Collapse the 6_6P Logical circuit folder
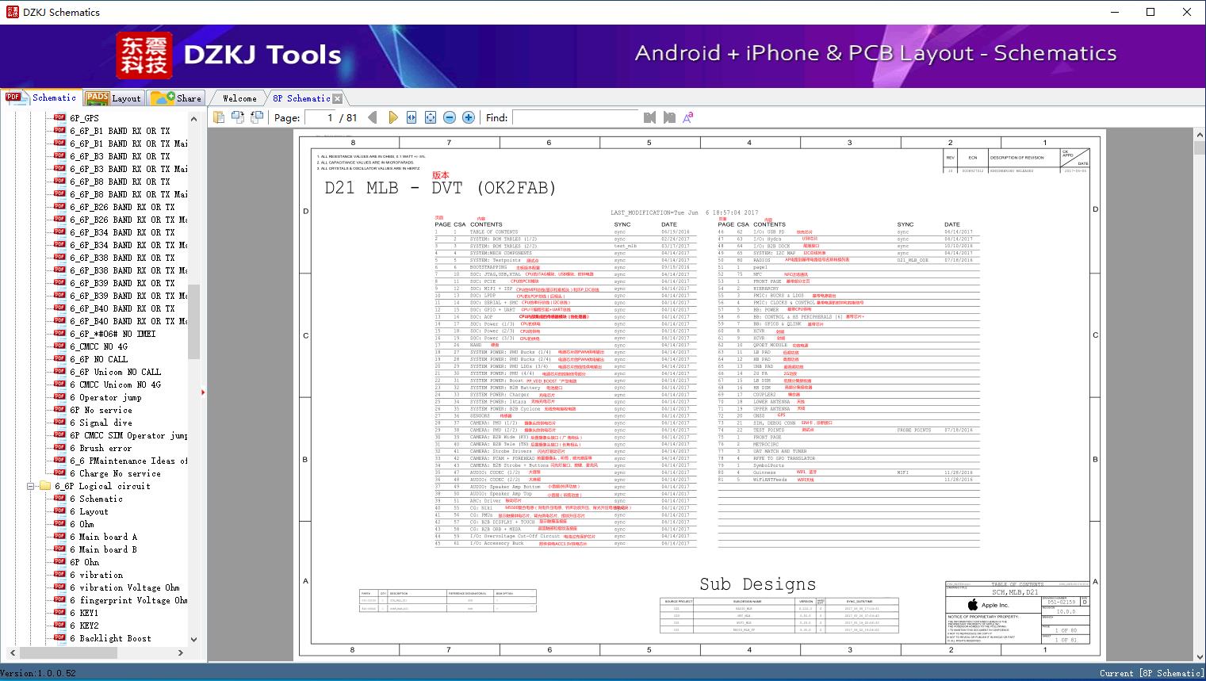1206x681 pixels. [x=31, y=486]
